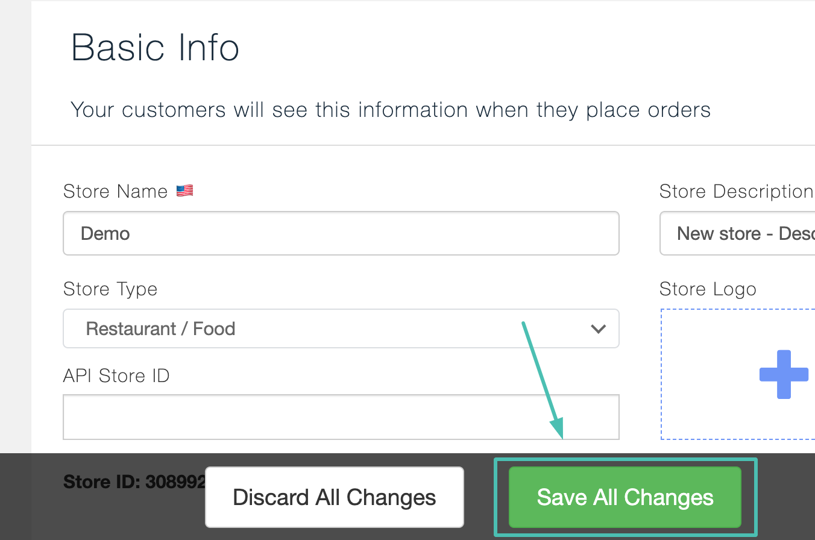Screen dimensions: 815x540
Task: Click the down chevron in Store Type
Action: (598, 329)
